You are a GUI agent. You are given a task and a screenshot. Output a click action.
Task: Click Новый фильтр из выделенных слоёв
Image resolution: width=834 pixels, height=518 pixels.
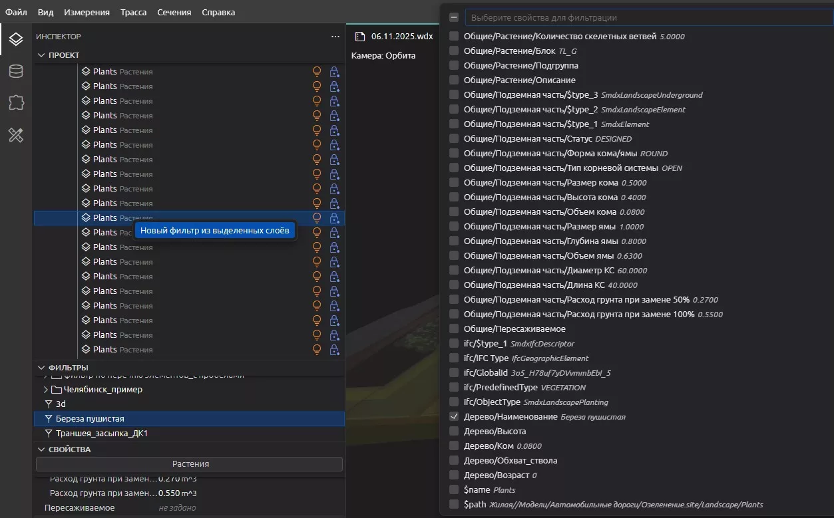click(x=214, y=231)
